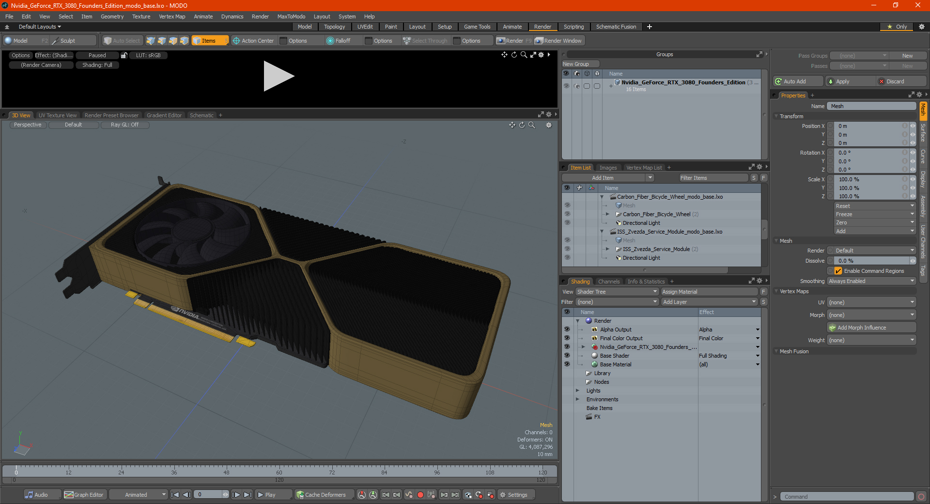The width and height of the screenshot is (930, 504).
Task: Step to previous frame
Action: tap(186, 495)
